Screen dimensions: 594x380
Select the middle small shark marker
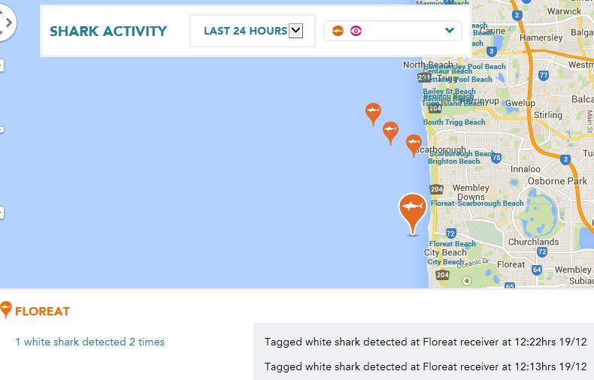(x=390, y=131)
